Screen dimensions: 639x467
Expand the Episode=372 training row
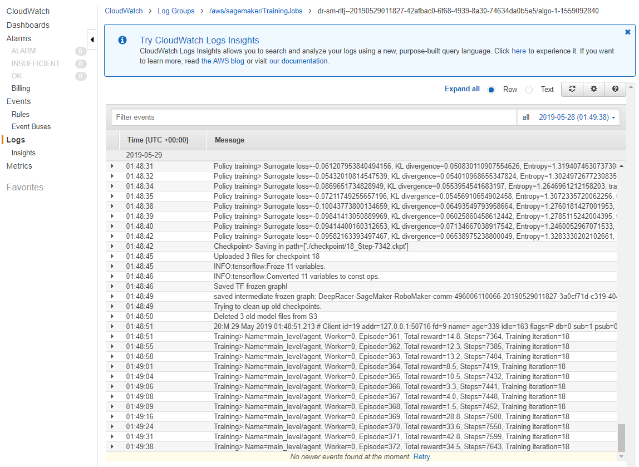tap(112, 446)
